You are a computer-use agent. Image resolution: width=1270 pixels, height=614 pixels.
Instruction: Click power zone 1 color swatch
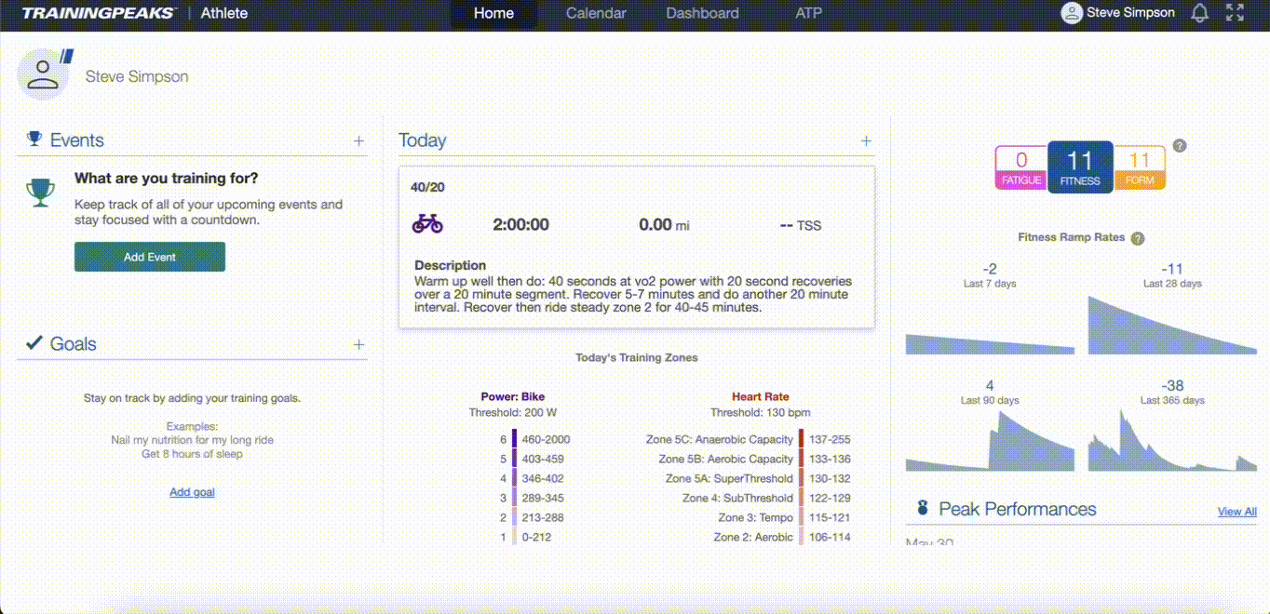[514, 537]
